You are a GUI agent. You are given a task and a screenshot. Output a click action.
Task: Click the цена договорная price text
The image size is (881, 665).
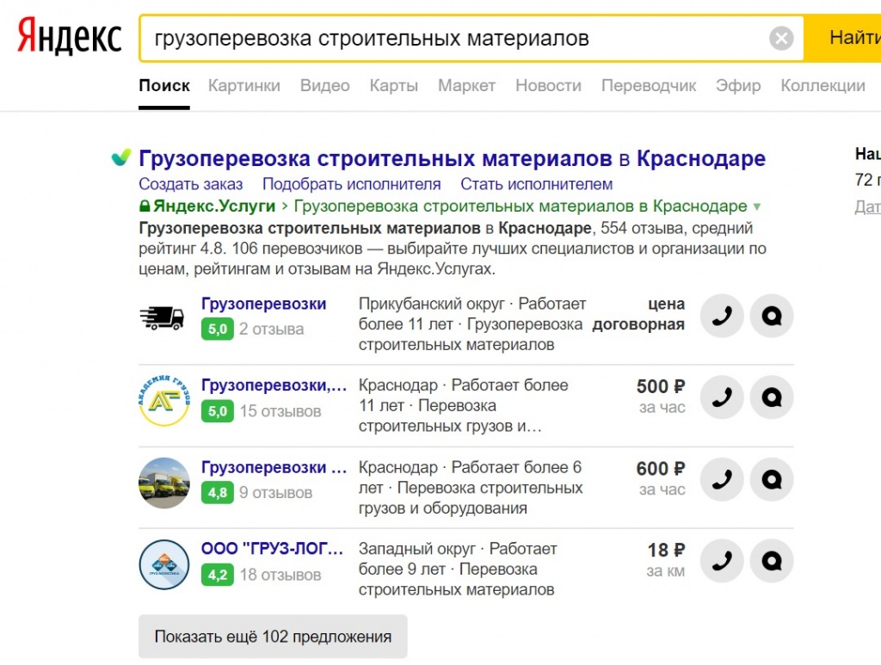coord(639,314)
